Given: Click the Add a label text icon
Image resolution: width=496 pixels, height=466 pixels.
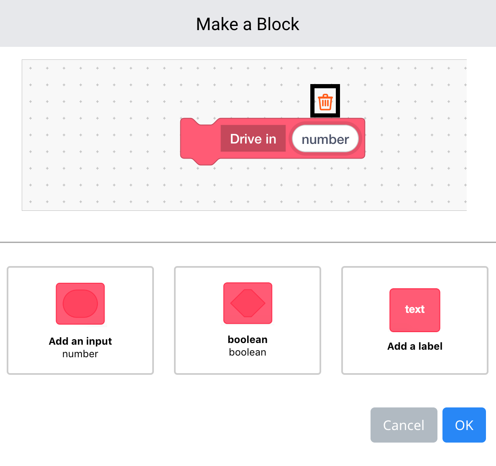Looking at the screenshot, I should (x=414, y=310).
